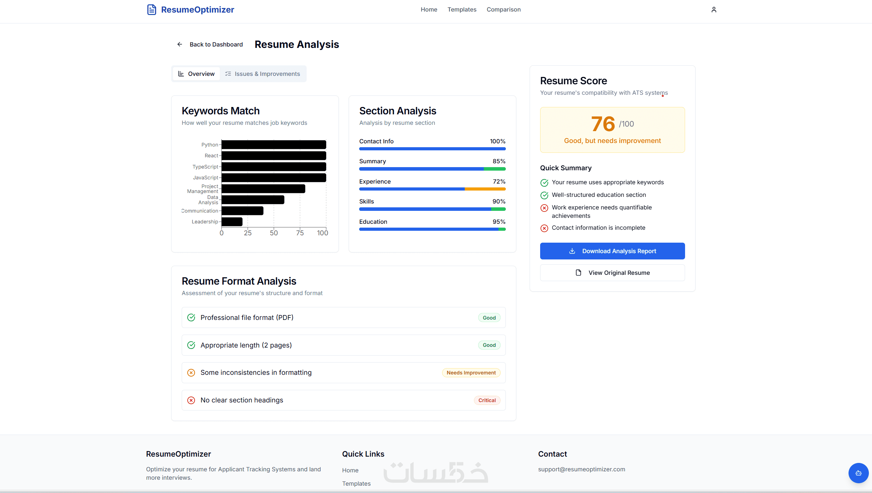872x493 pixels.
Task: Click the ResumeOptimizer document logo icon
Action: 151,9
